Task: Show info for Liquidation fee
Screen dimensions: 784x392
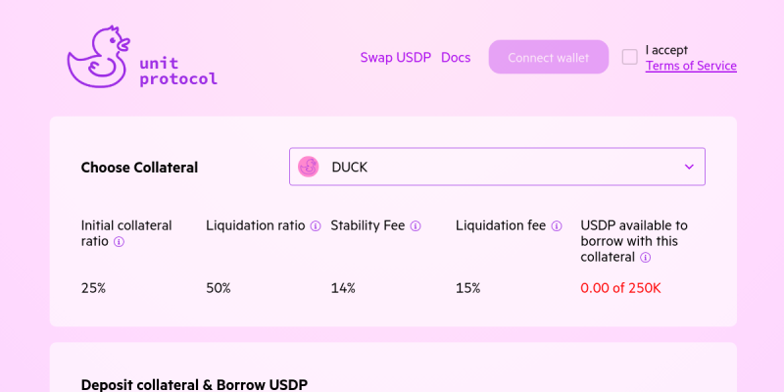Action: (557, 226)
